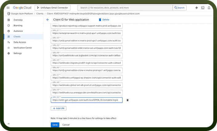Click the Add URI button
The width and height of the screenshot is (217, 131).
pos(58,109)
